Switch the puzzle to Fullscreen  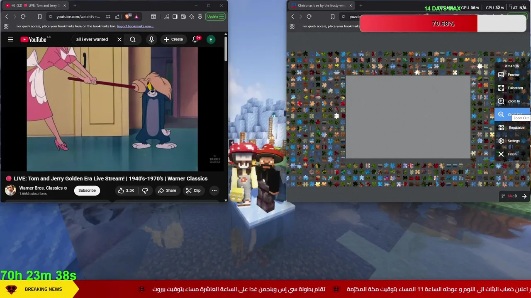(x=512, y=88)
